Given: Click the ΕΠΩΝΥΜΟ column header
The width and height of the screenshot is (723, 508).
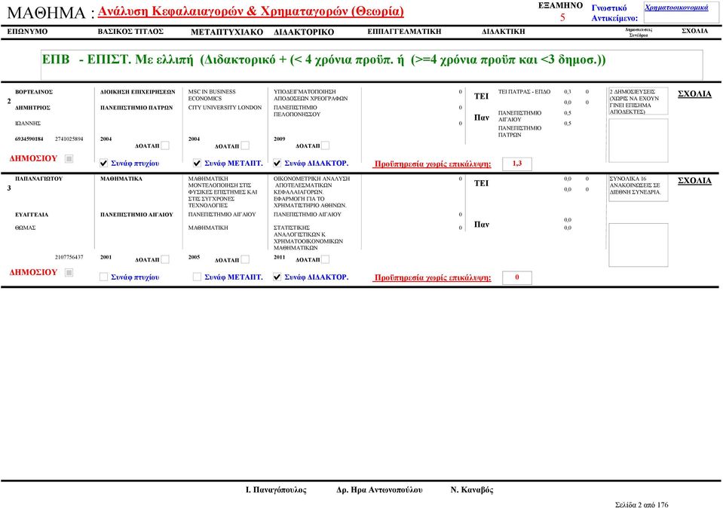Looking at the screenshot, I should point(27,32).
